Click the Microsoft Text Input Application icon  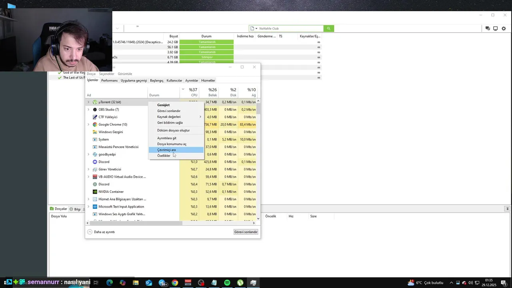pos(95,206)
